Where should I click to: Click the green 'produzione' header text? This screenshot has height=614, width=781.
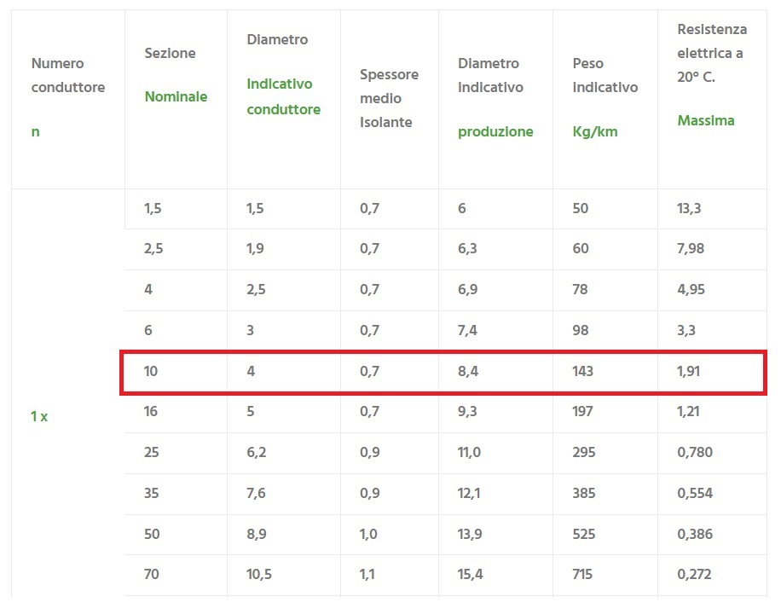click(x=495, y=131)
